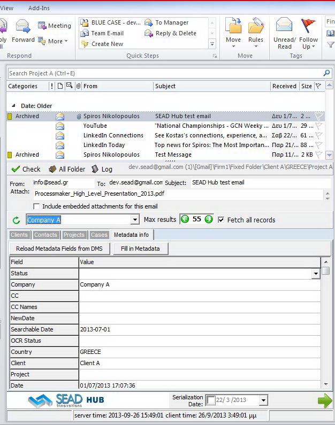Image resolution: width=335 pixels, height=425 pixels.
Task: Click the search magnifier icon
Action: (326, 73)
